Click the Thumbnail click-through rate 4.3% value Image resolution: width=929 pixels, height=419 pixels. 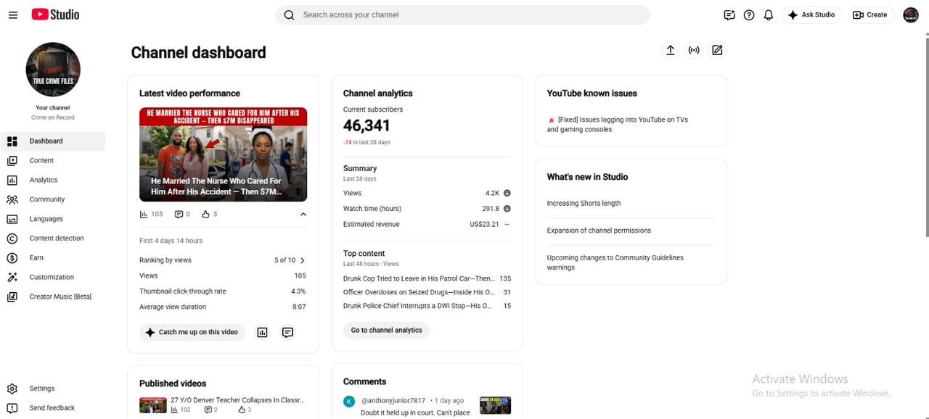tap(298, 291)
